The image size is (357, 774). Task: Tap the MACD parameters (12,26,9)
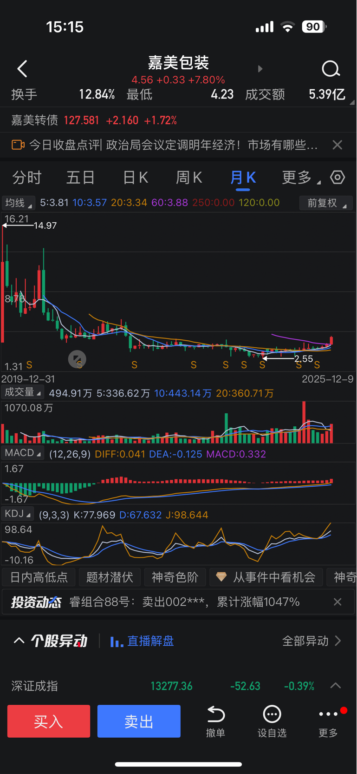pos(70,454)
